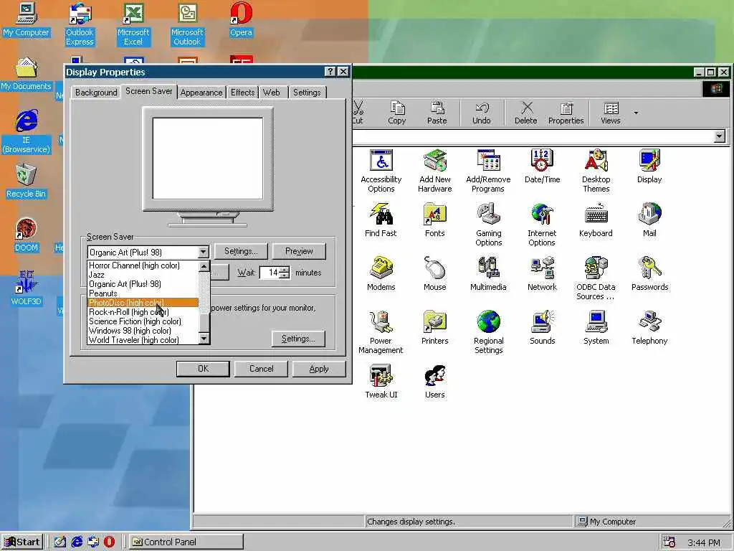Screen dimensions: 734x551
Task: Click the screen saver Settings... button
Action: 241,251
